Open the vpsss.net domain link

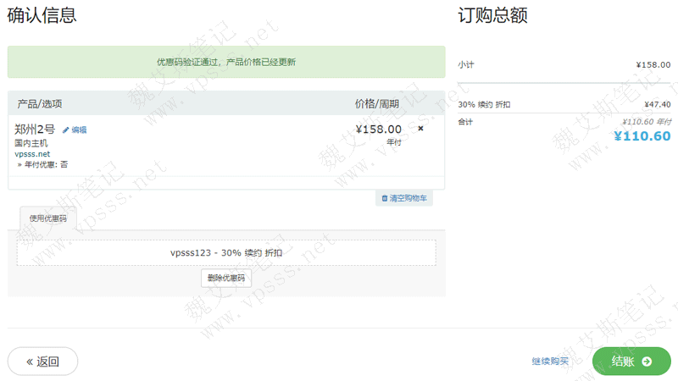[32, 154]
